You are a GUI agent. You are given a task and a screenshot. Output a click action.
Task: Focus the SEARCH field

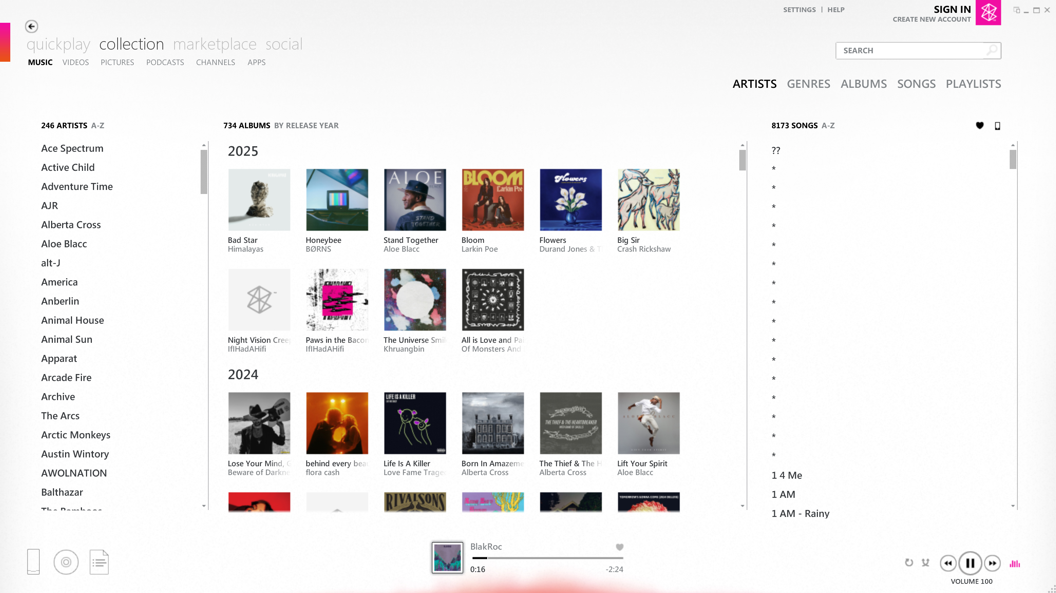[x=918, y=50]
